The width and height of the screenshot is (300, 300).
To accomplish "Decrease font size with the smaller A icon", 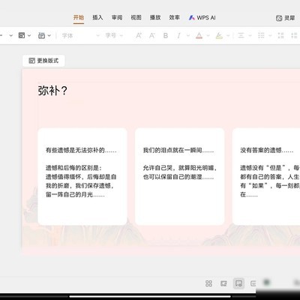I will pos(152,36).
